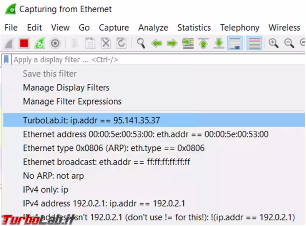The image size is (306, 226).
Task: Toggle packet list colorization
Action: 254,43
